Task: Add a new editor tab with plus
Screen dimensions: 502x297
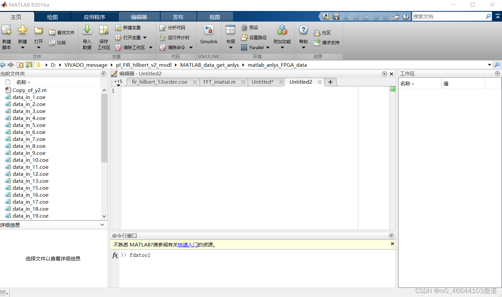Action: (330, 82)
